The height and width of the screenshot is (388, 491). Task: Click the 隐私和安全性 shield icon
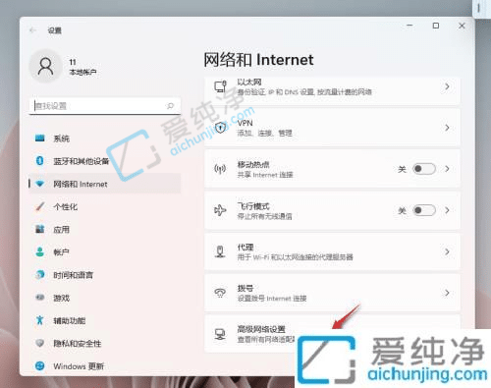(x=40, y=343)
